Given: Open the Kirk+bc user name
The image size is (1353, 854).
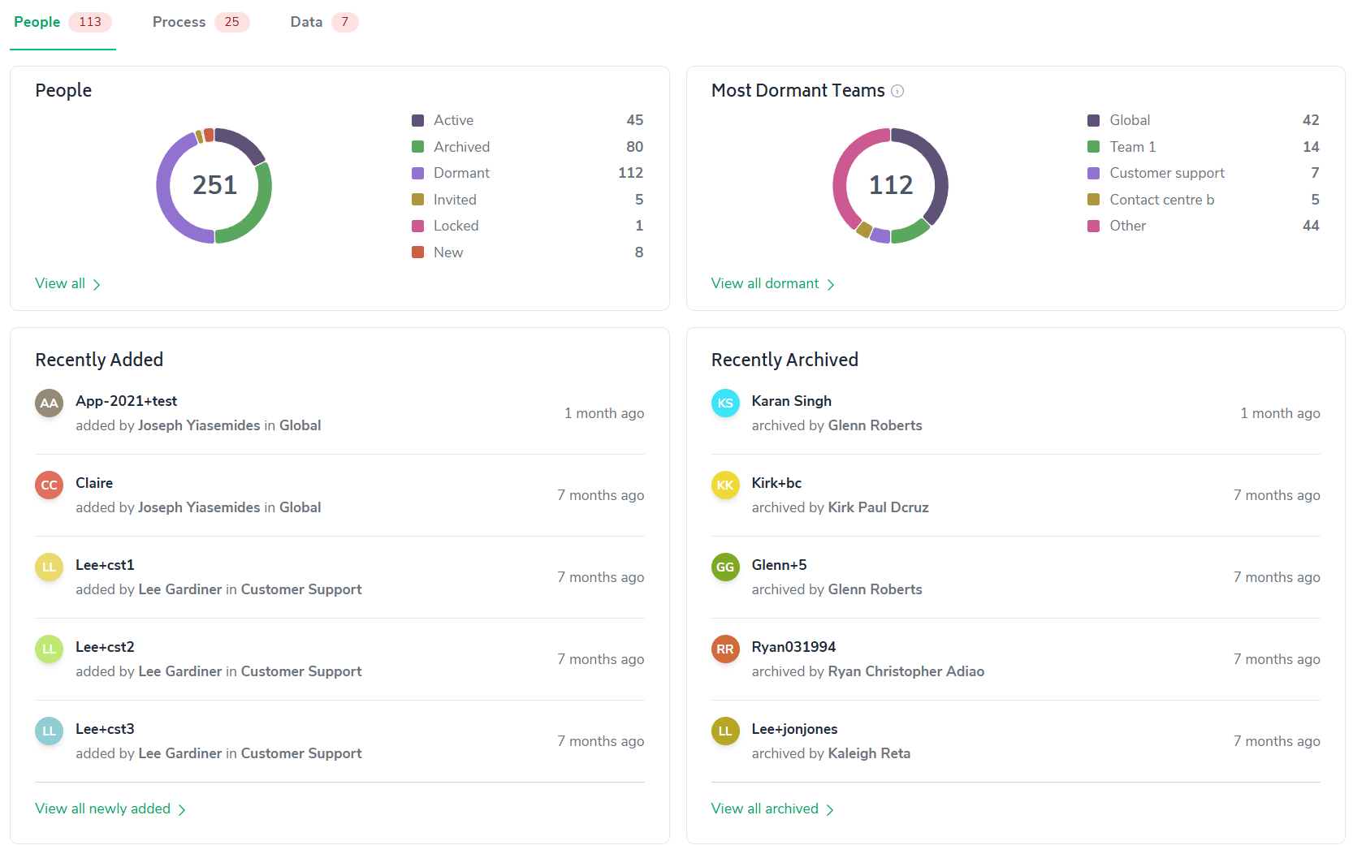Looking at the screenshot, I should pyautogui.click(x=776, y=483).
